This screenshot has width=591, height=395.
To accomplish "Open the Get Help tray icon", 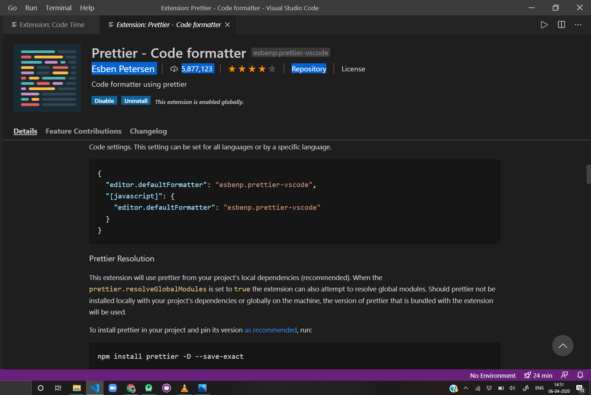I will [x=454, y=388].
